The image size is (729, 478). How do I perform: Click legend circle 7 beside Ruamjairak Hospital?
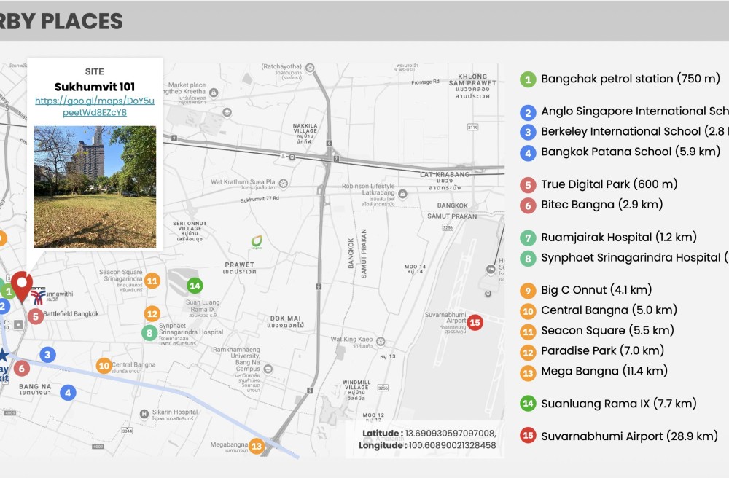click(528, 238)
